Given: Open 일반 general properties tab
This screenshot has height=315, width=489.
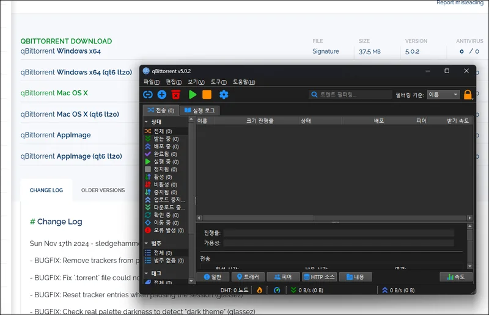Looking at the screenshot, I should pyautogui.click(x=213, y=277).
